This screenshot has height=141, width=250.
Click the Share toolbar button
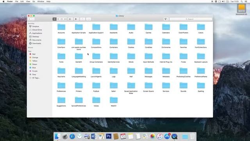(82, 19)
